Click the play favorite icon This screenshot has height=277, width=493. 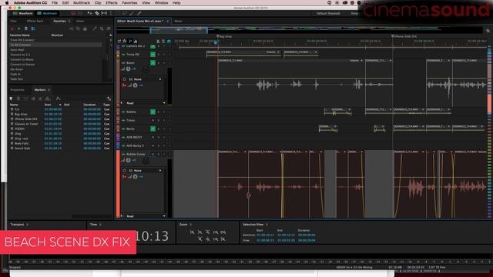click(x=18, y=28)
